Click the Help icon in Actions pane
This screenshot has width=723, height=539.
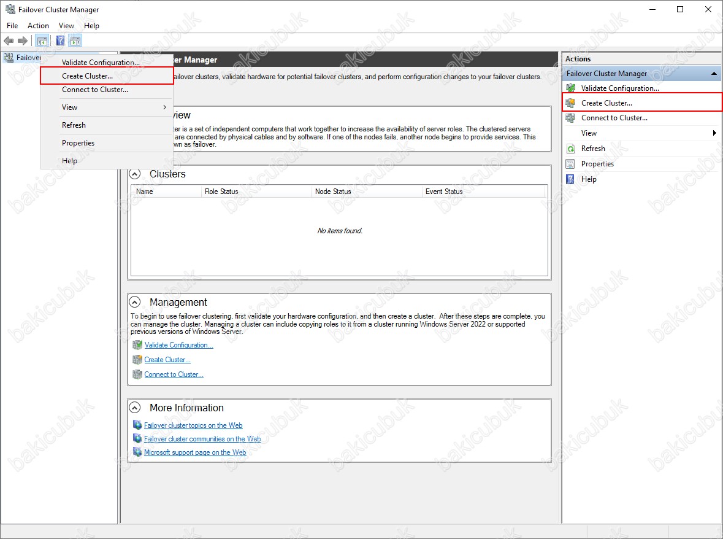point(570,179)
